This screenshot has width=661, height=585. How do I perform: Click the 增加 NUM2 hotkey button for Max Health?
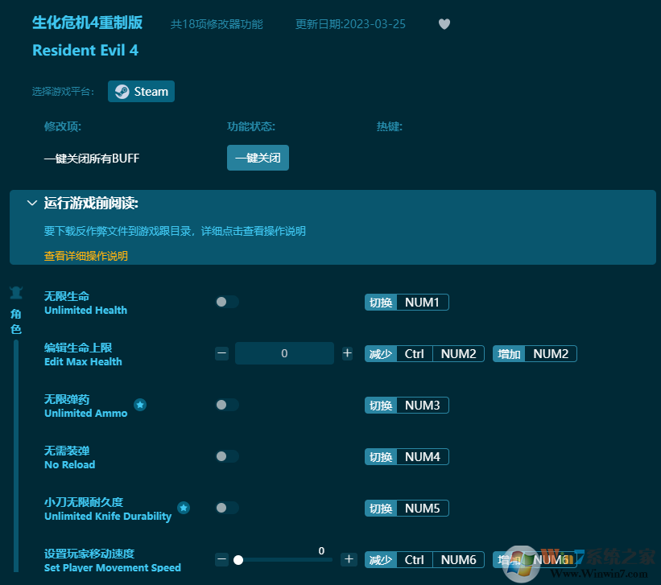[534, 353]
